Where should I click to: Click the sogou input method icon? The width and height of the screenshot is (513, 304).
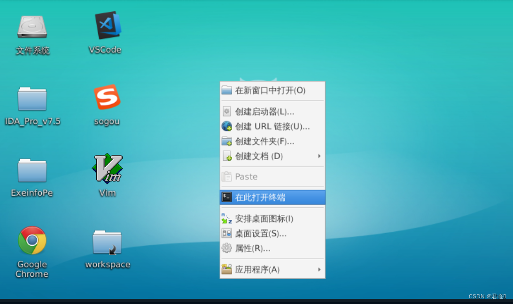[x=107, y=97]
